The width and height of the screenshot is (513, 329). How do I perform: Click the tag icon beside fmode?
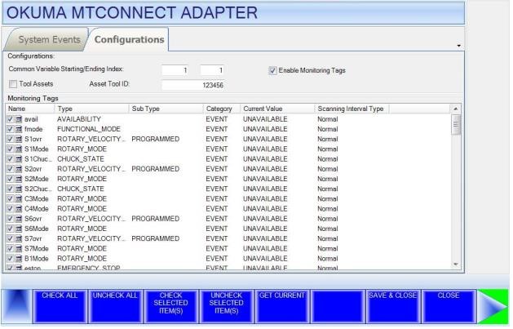point(19,129)
